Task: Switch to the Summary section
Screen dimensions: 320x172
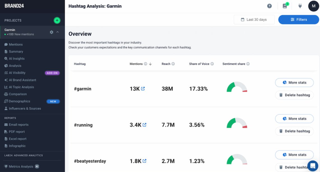Action: [16, 51]
